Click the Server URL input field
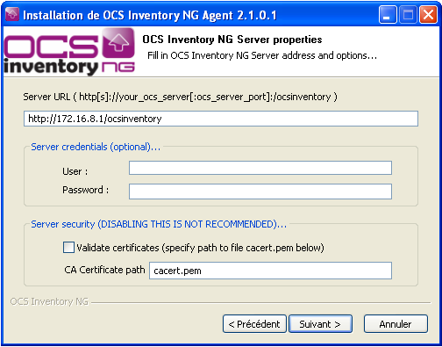Screen dimensions: 442x347 coord(221,119)
